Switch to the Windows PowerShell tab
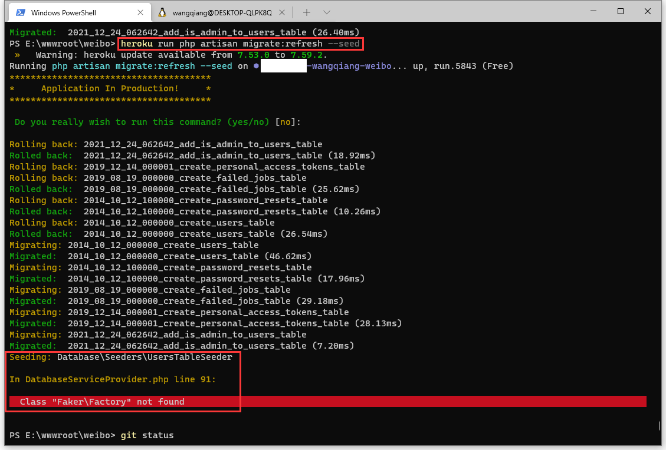This screenshot has height=450, width=666. pyautogui.click(x=80, y=12)
